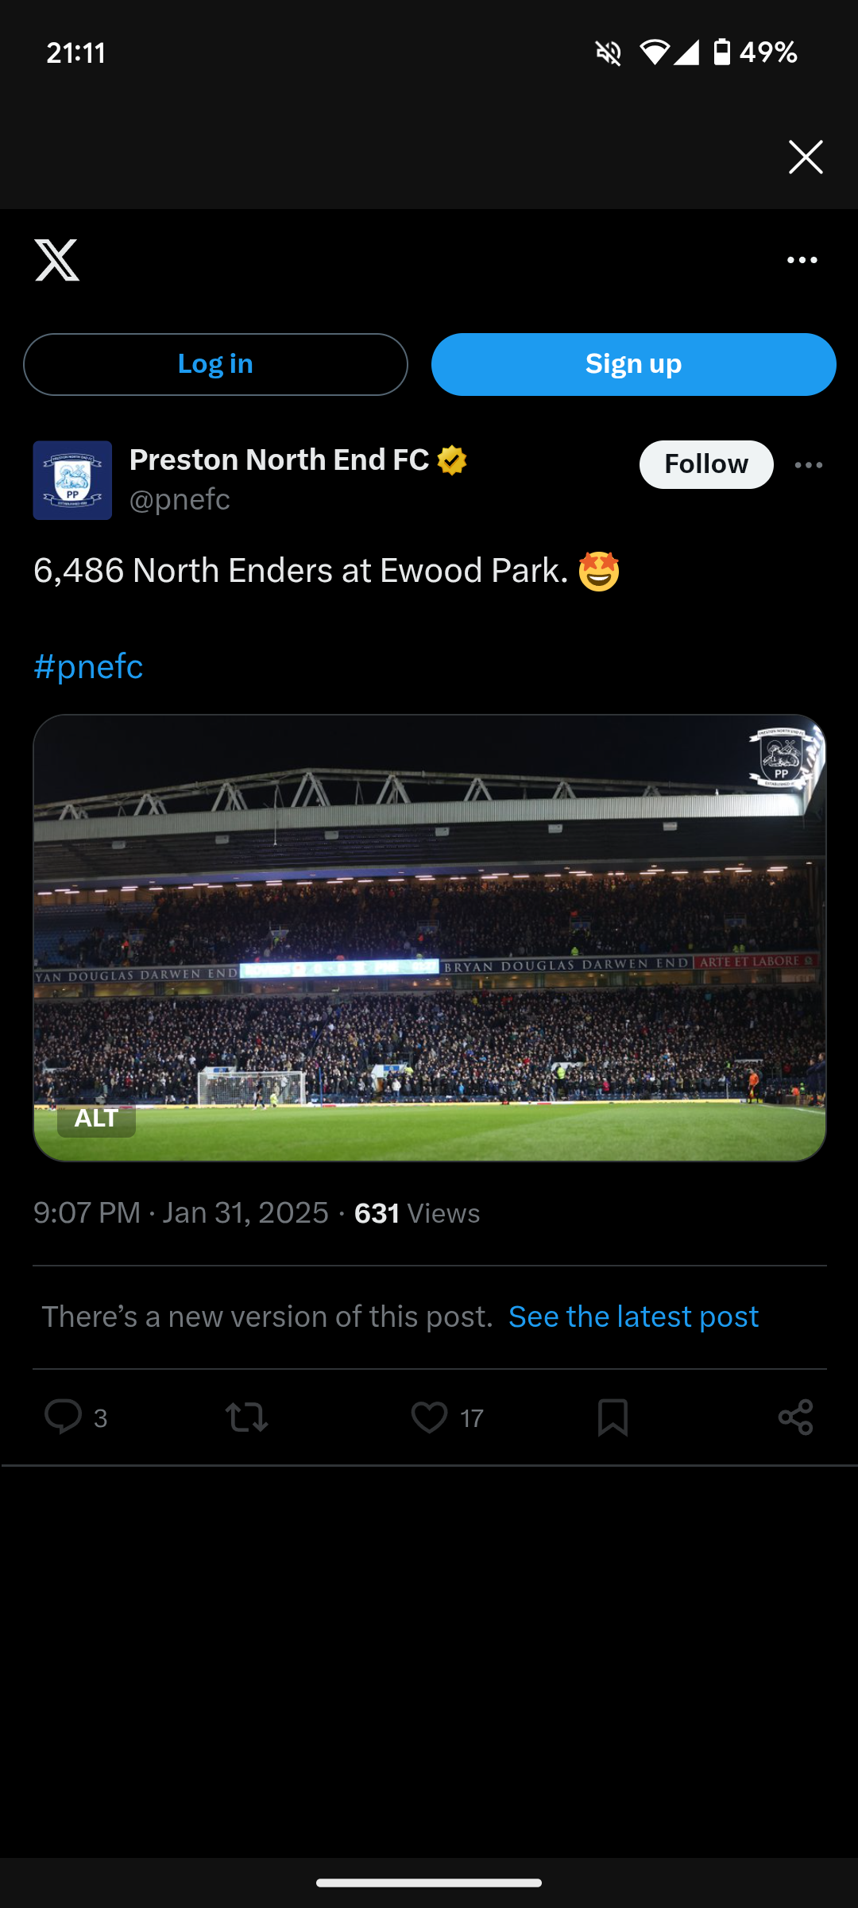The image size is (858, 1908).
Task: Tap the X logo icon
Action: (57, 260)
